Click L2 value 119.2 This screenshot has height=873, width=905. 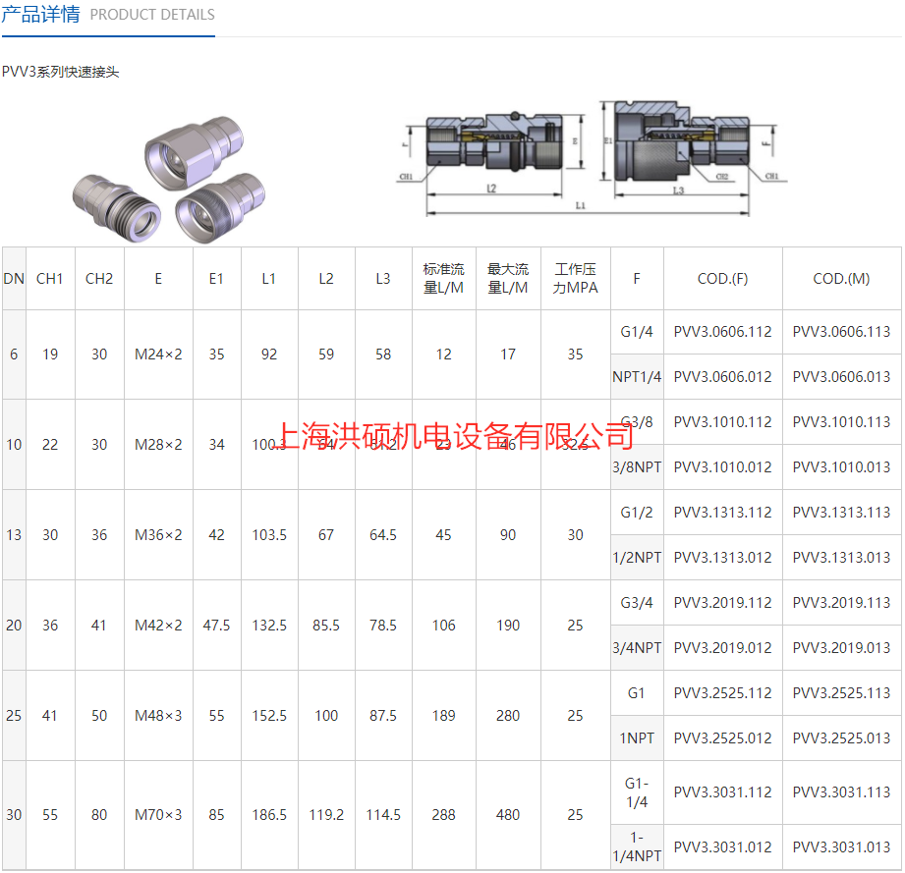coord(326,815)
